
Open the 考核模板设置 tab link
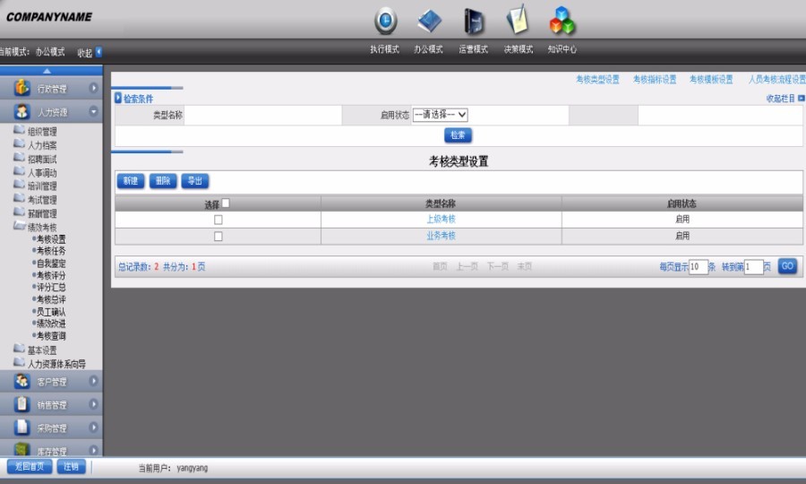point(711,79)
